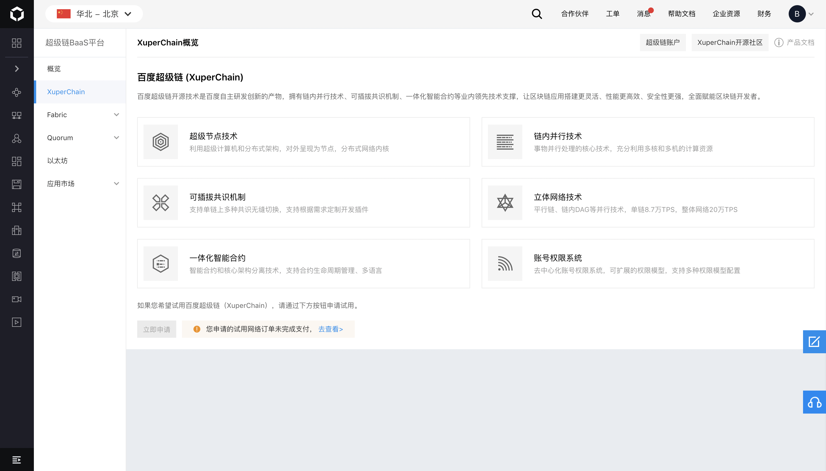Expand the Quorum menu chevron

(x=117, y=138)
